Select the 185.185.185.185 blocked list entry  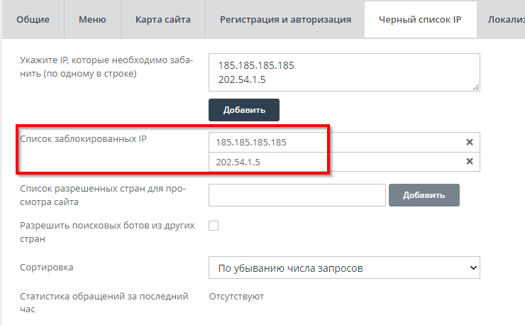[x=333, y=142]
